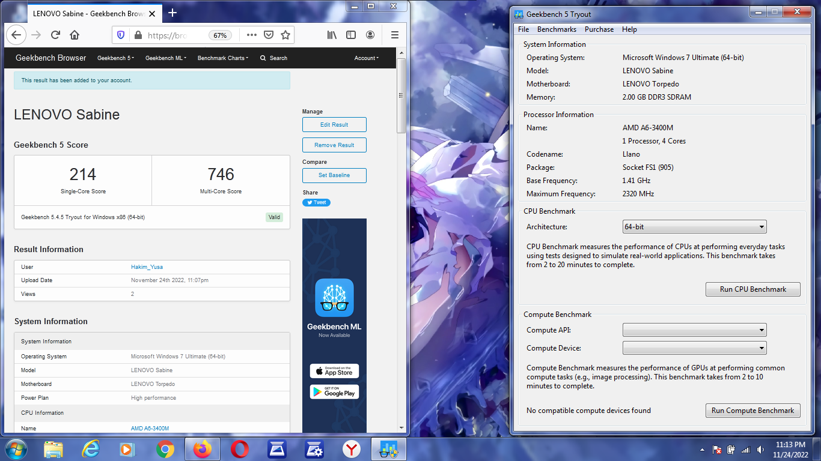821x461 pixels.
Task: Open File menu in Geekbench 5 Tryout
Action: click(523, 29)
